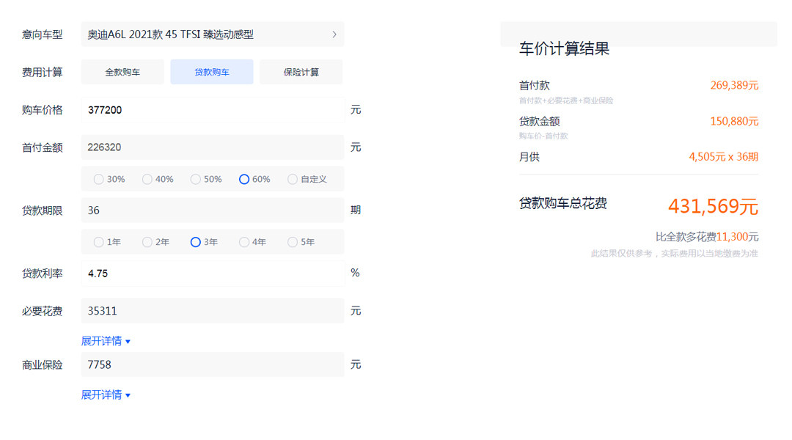
Task: Switch to the 贷款购车 tab
Action: [x=212, y=72]
